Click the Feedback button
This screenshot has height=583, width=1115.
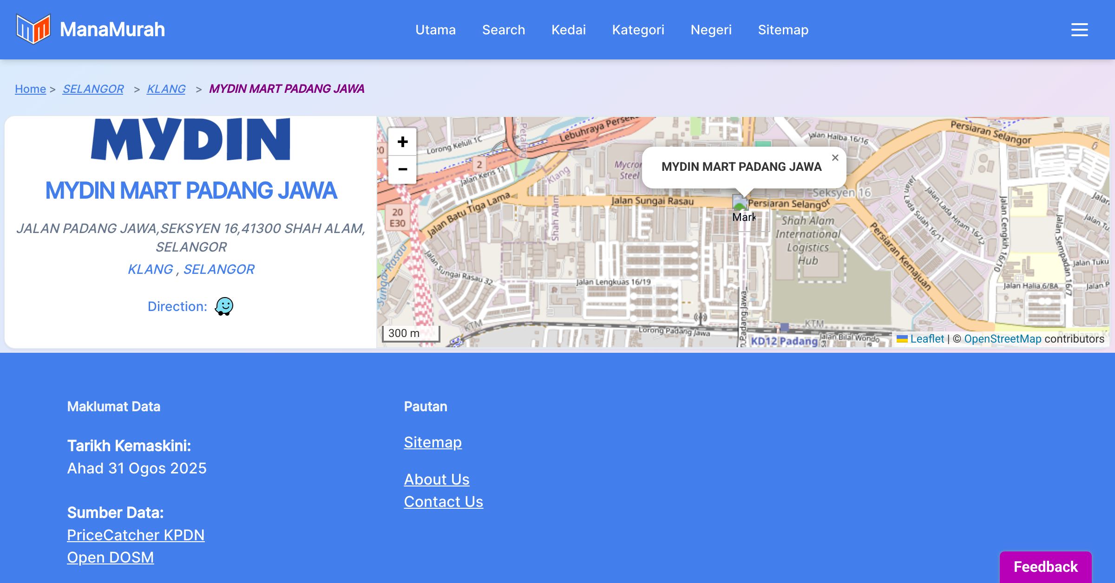[1045, 567]
